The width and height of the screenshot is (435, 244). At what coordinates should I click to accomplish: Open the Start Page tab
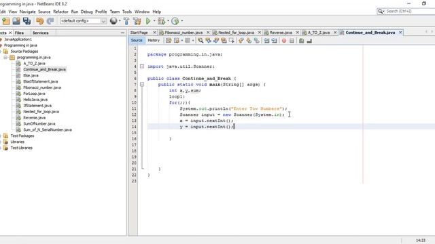(139, 33)
